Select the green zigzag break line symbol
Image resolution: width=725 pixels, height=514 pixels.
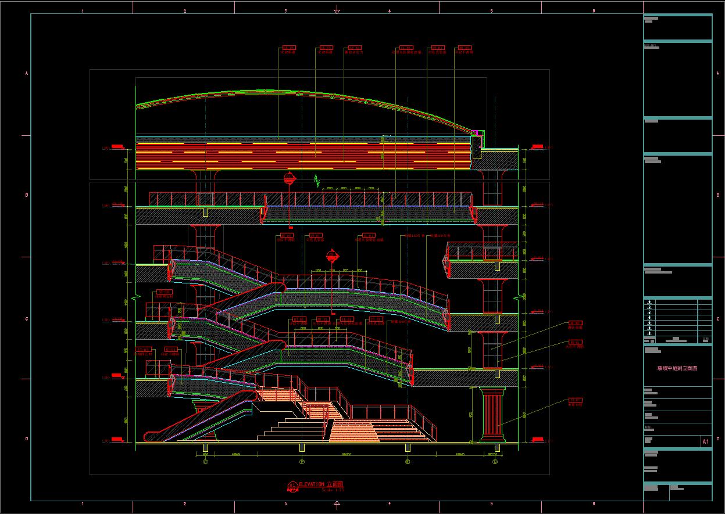click(317, 181)
